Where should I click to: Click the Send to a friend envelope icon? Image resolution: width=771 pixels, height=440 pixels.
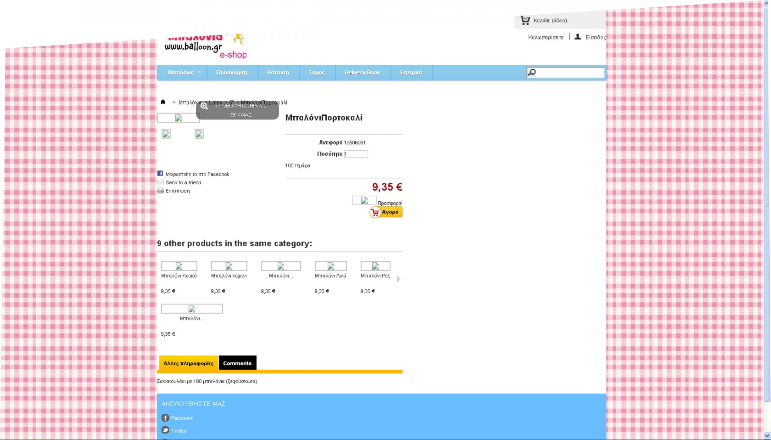pyautogui.click(x=160, y=182)
